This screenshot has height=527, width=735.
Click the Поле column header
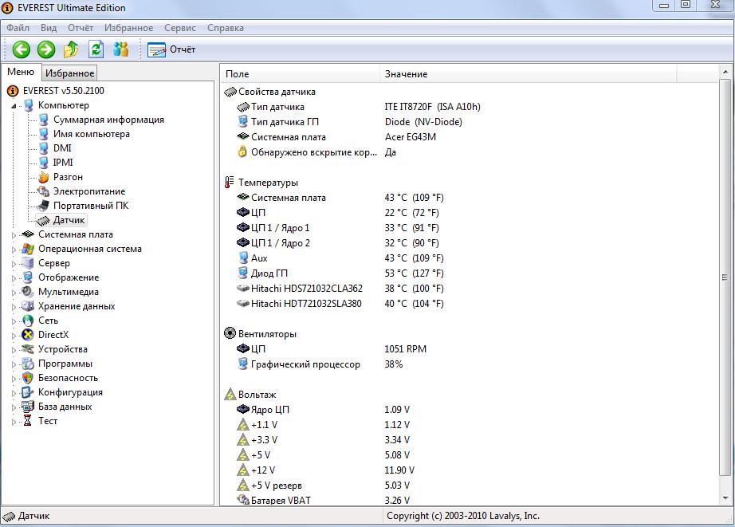[x=237, y=74]
